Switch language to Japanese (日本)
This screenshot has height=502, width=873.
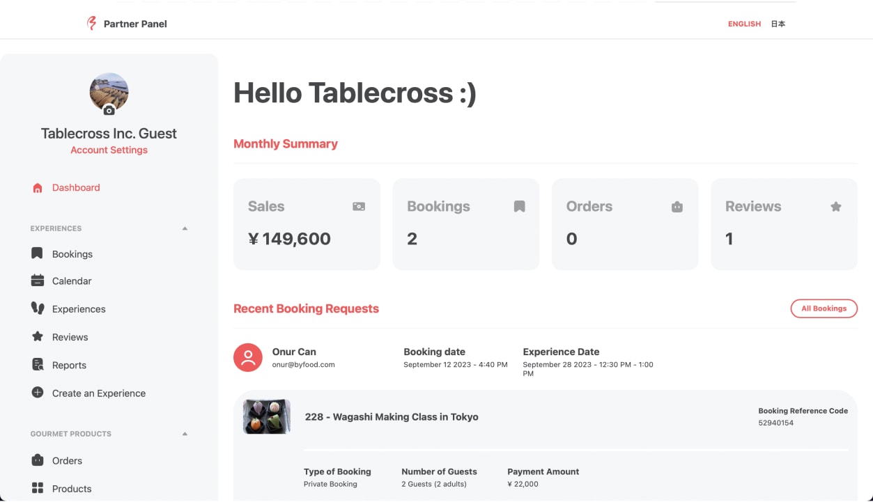[778, 24]
